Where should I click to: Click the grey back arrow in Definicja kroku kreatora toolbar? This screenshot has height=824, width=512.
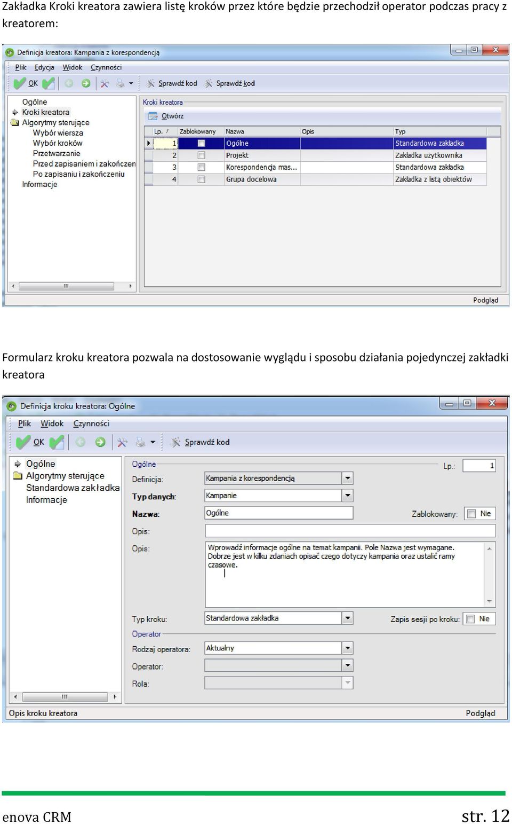(81, 442)
